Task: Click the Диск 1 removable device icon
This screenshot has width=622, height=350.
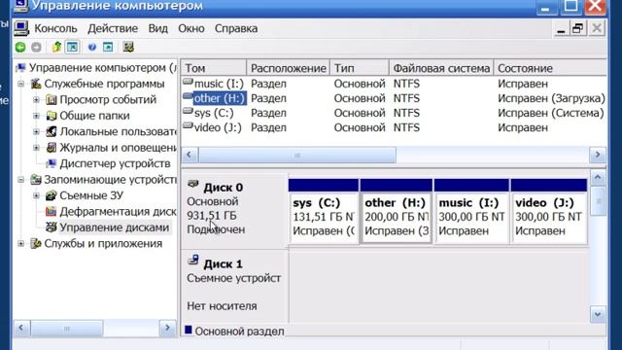Action: pyautogui.click(x=193, y=260)
